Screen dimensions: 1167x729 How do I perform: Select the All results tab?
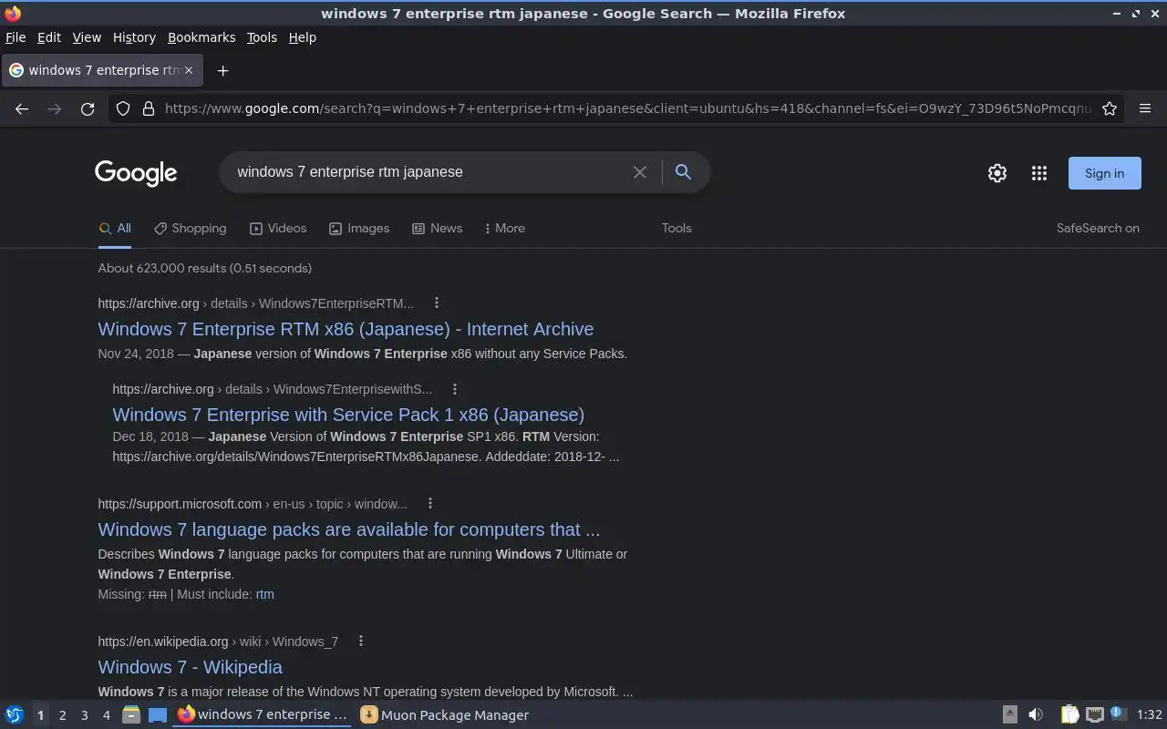click(x=115, y=228)
